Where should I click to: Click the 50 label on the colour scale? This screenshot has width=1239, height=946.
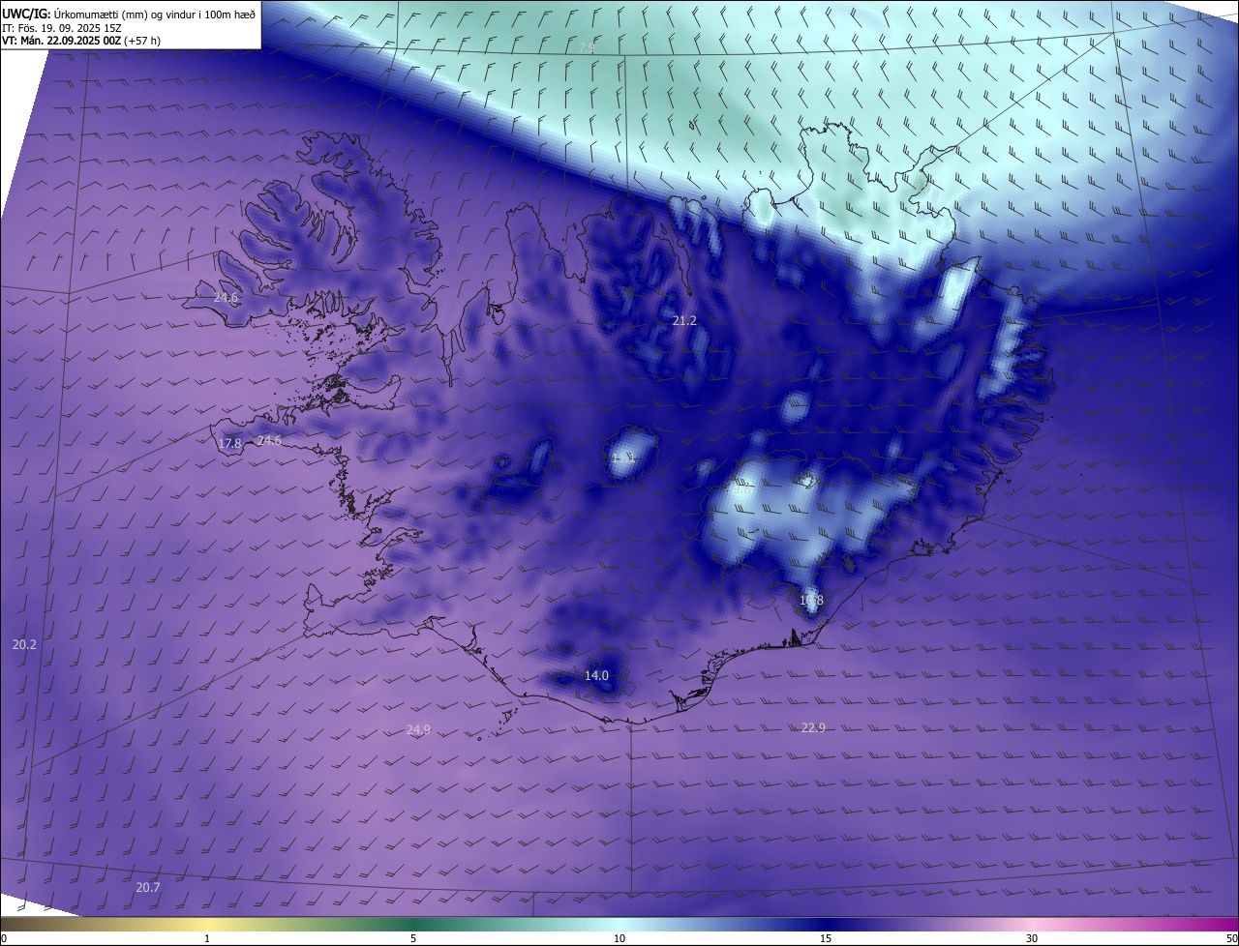click(1231, 938)
